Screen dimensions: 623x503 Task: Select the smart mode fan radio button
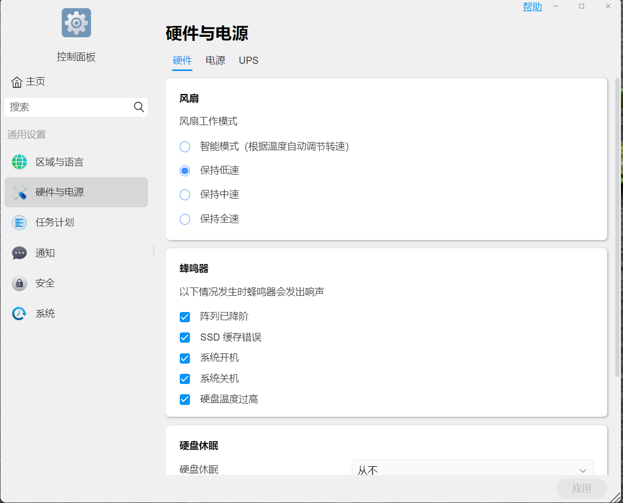point(185,147)
